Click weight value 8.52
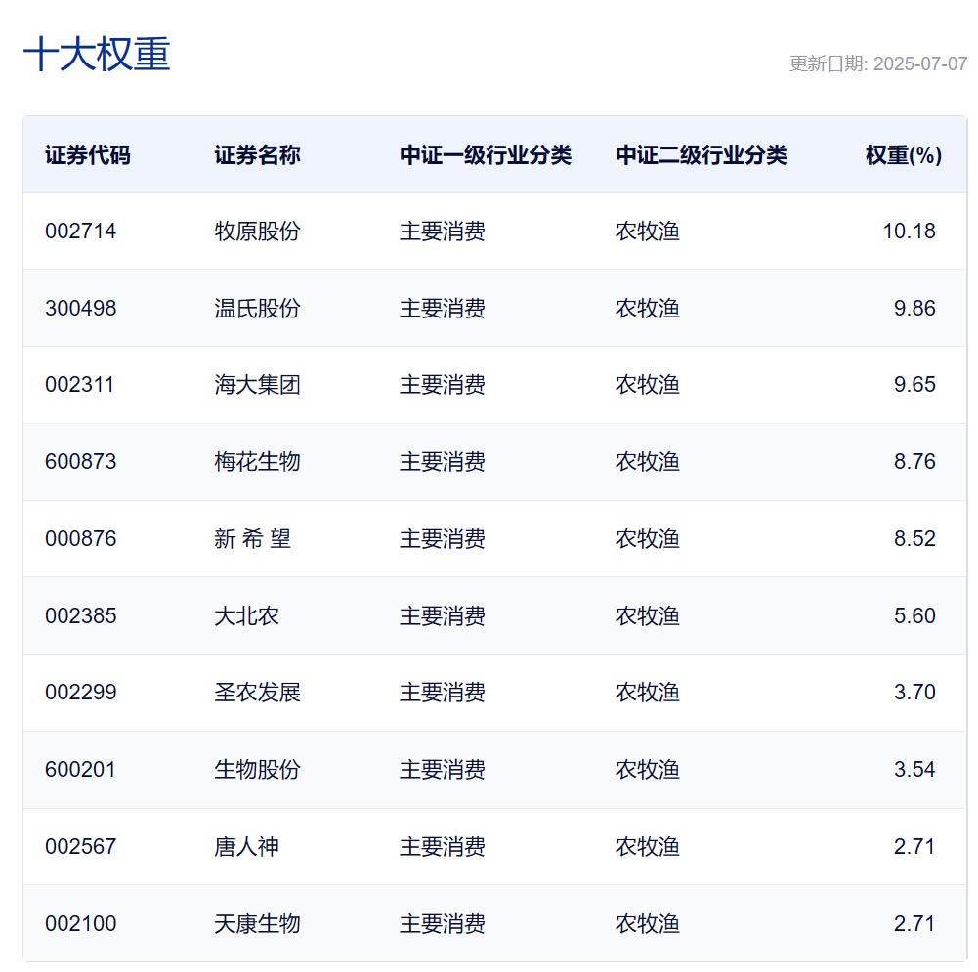Viewport: 978px width, 972px height. (x=915, y=538)
